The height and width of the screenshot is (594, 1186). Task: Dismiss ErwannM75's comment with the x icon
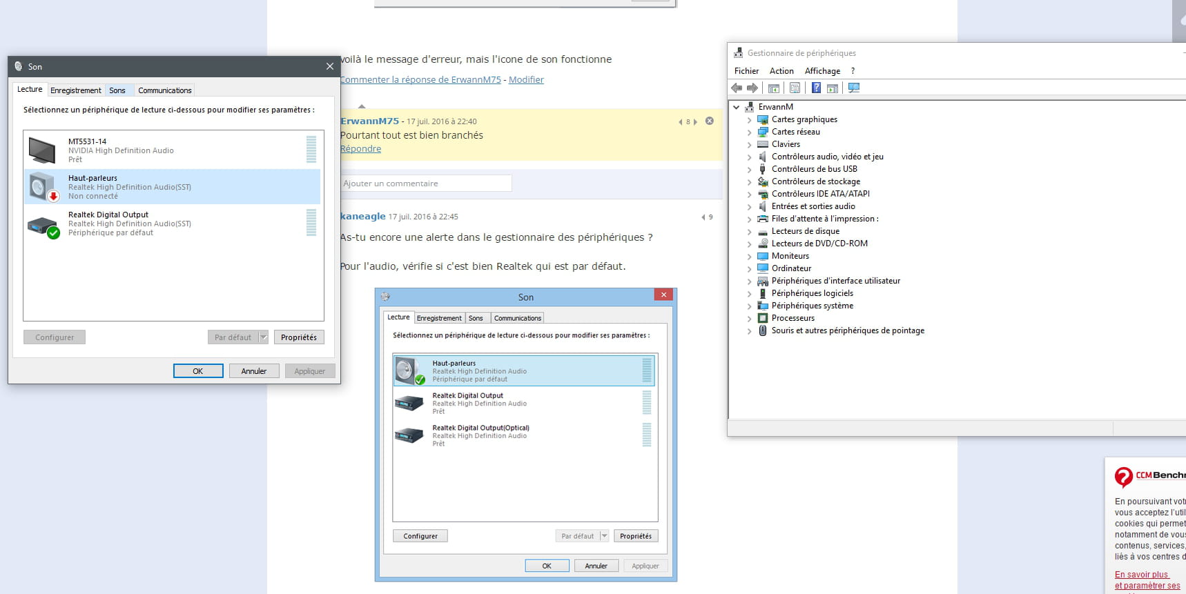tap(709, 121)
